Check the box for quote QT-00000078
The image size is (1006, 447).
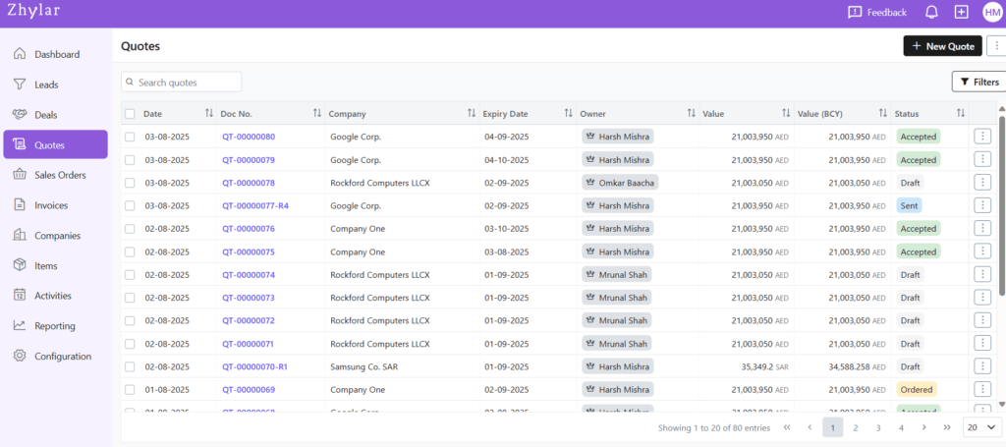click(x=130, y=183)
